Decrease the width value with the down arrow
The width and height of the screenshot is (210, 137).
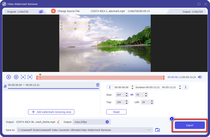tap(127, 96)
